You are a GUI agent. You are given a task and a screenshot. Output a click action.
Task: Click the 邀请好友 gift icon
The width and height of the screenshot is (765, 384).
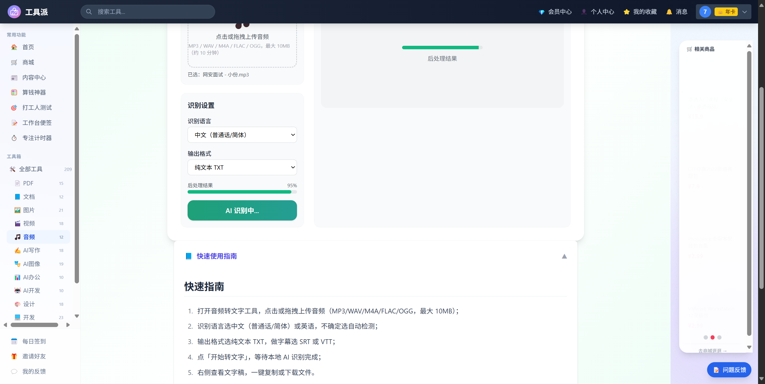point(14,357)
